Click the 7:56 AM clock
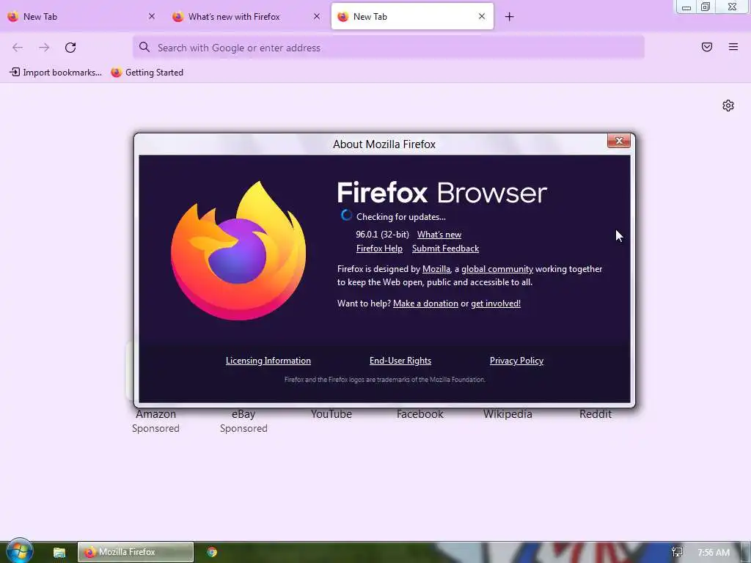Screen dimensions: 751x563 (x=714, y=553)
